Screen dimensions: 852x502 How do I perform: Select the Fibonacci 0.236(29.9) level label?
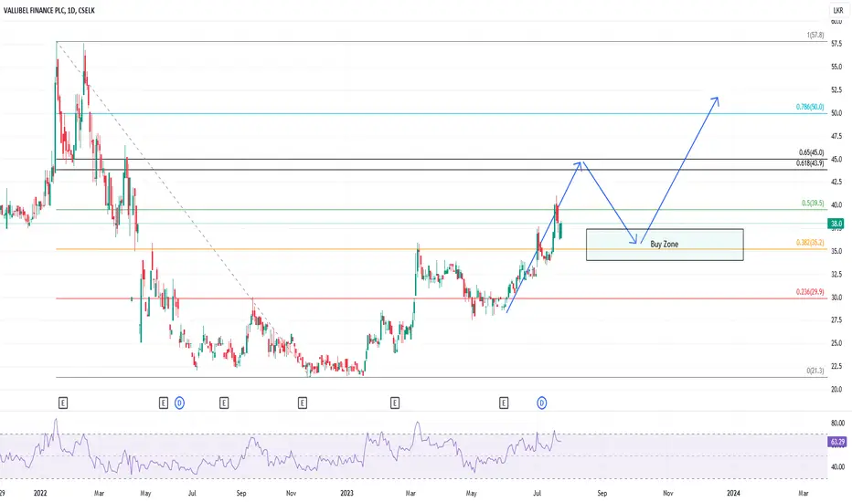click(x=810, y=292)
